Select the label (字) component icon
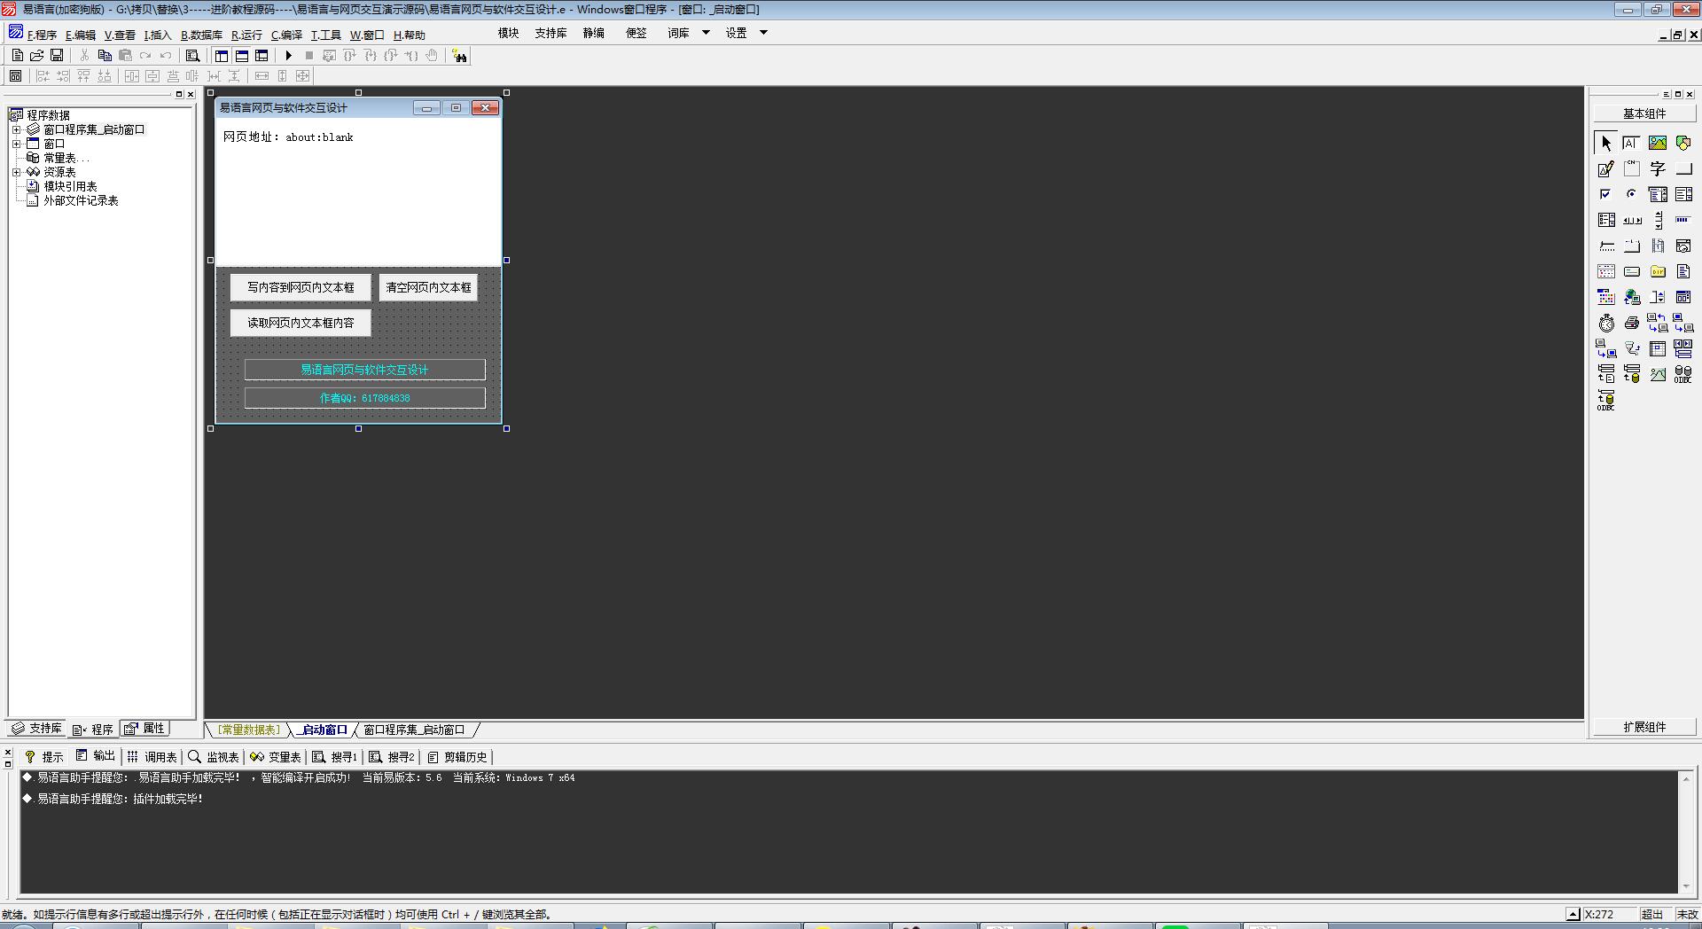Viewport: 1702px width, 929px height. [x=1658, y=168]
